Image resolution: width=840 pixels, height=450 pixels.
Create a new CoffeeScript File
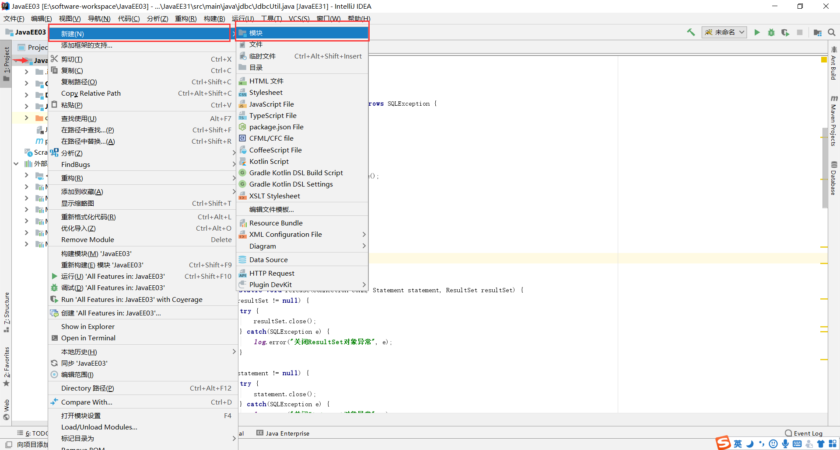(x=302, y=150)
